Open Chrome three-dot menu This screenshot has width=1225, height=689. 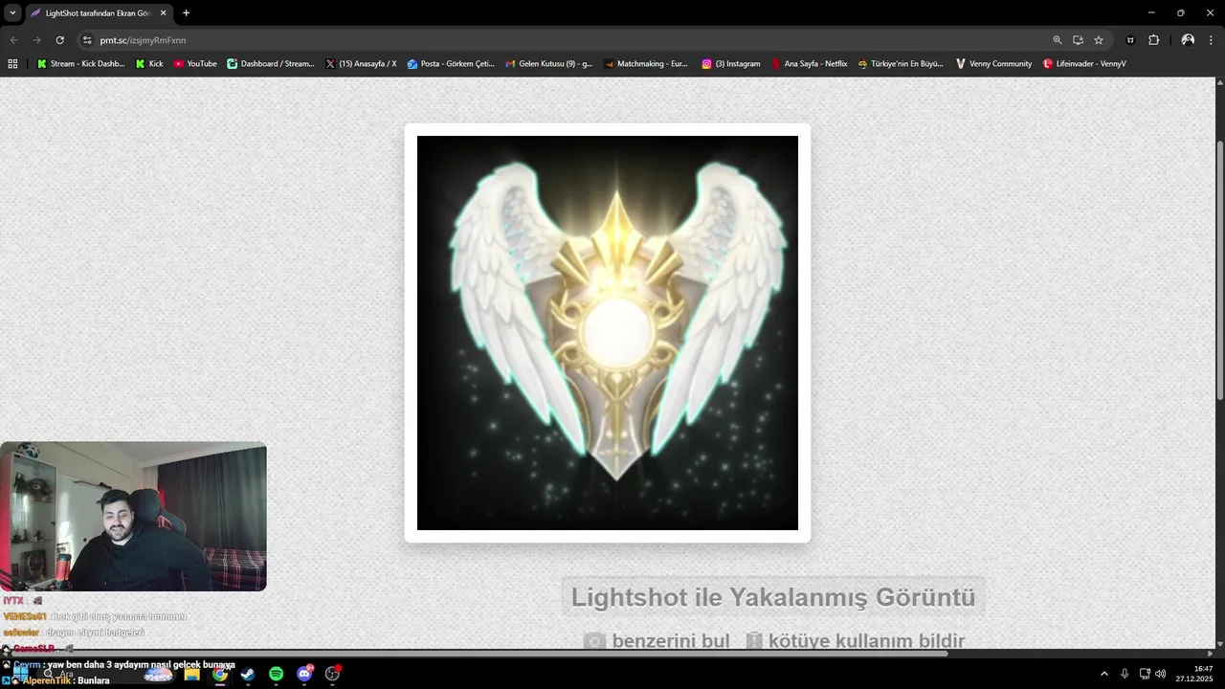[x=1212, y=40]
